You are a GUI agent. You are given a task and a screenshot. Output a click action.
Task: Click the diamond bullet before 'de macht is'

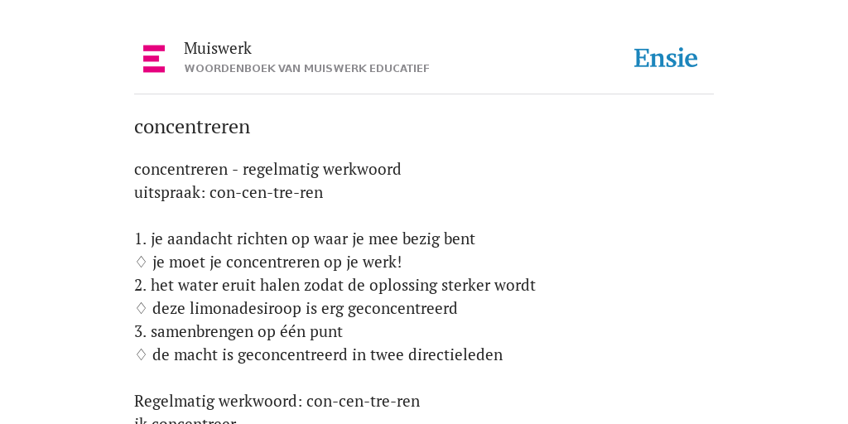tap(141, 354)
